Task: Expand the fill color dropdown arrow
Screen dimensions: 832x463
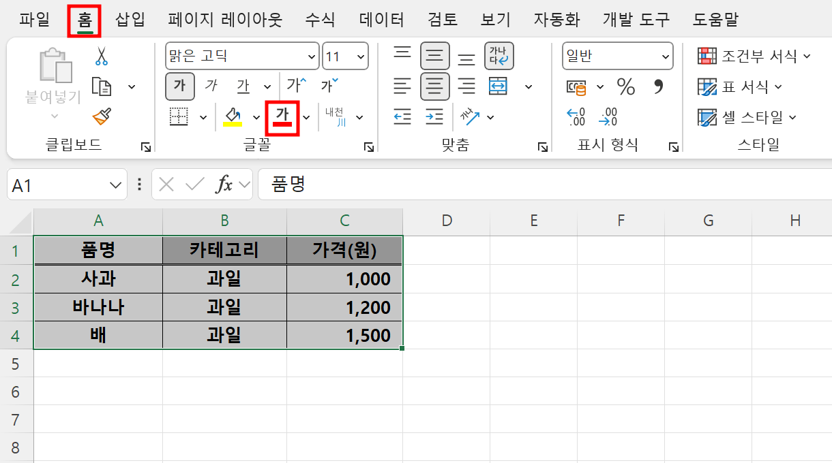Action: [x=256, y=118]
